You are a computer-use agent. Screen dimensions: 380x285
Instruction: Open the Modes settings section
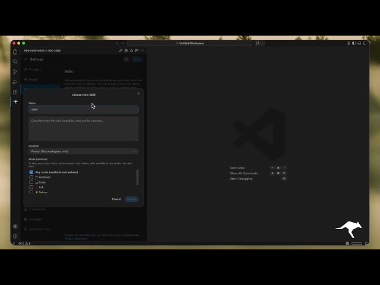pos(31,79)
